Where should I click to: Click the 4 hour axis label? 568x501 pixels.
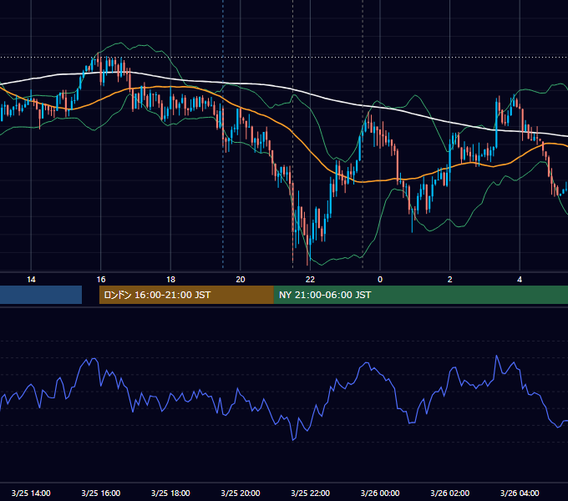tap(520, 280)
